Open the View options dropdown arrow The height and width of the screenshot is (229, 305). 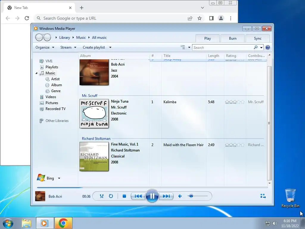pos(189,47)
